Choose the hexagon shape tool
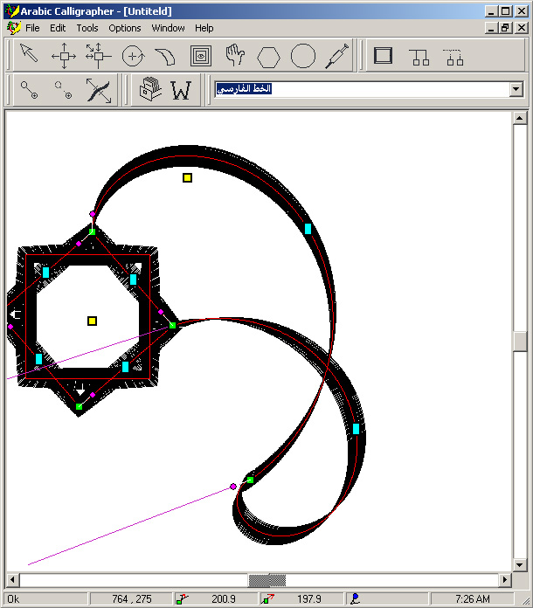The image size is (533, 608). [x=268, y=57]
